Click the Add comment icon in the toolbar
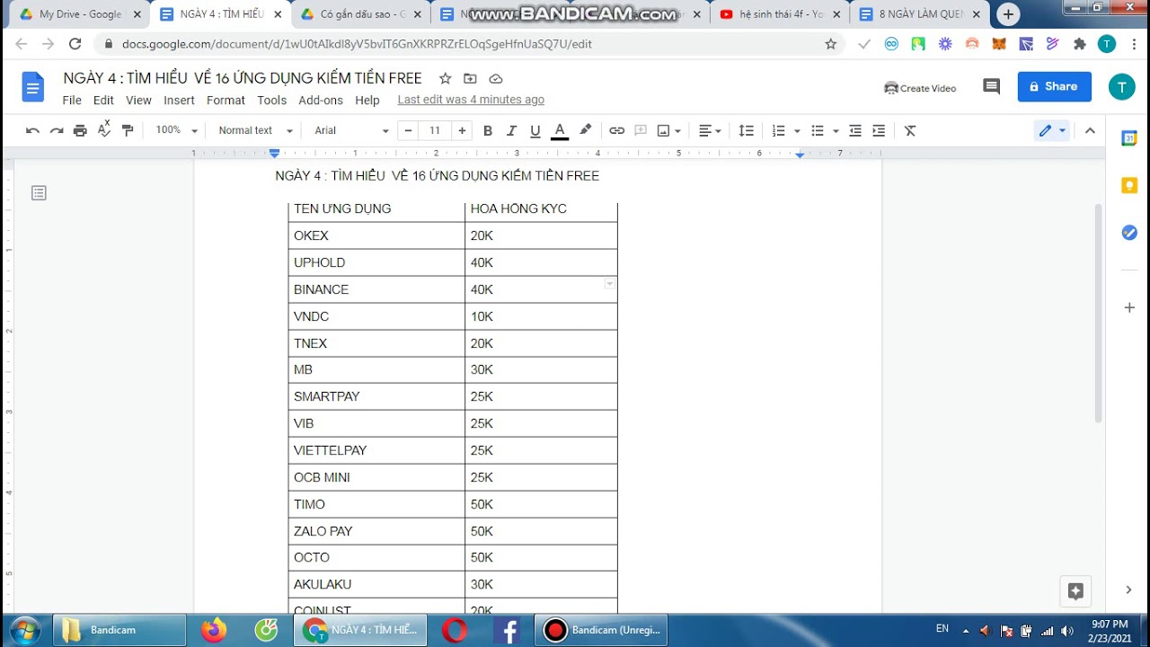The image size is (1150, 647). pyautogui.click(x=641, y=130)
